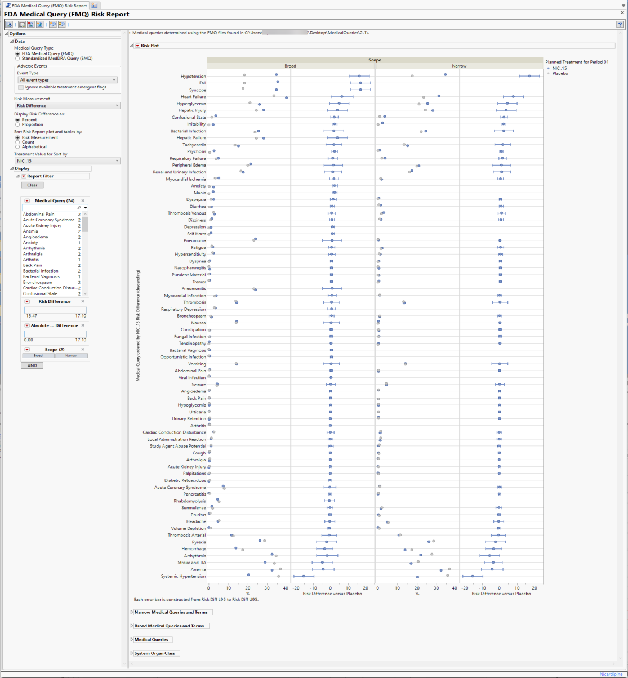Expand Narrow Medical Queries and Terms section
This screenshot has width=628, height=678.
click(132, 612)
